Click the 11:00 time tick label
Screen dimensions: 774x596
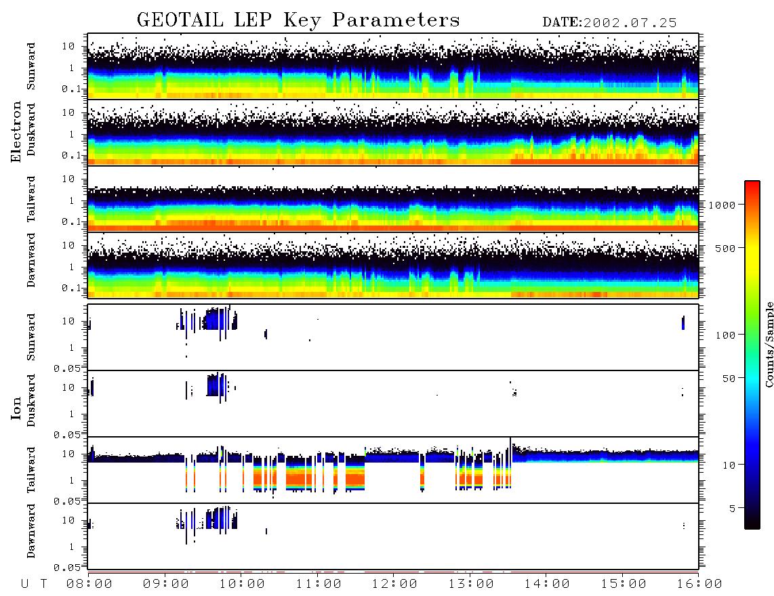pyautogui.click(x=319, y=584)
